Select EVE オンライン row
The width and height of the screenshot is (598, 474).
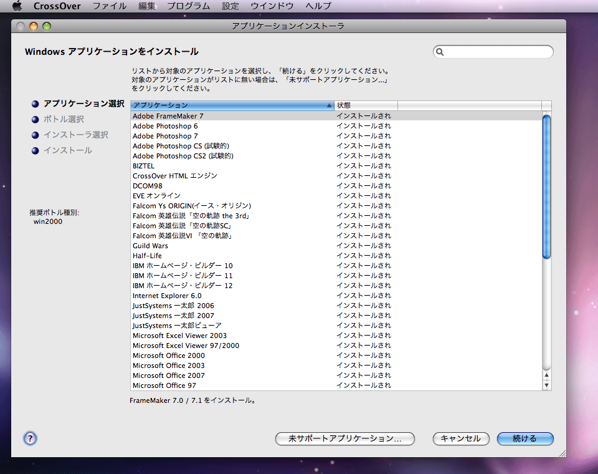[336, 196]
